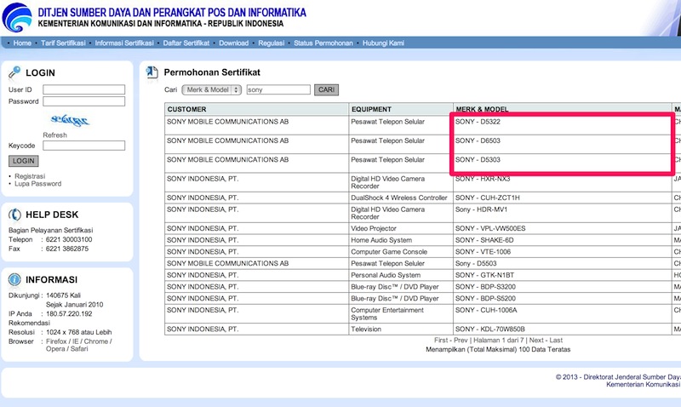Focus the Password input field
Viewport: 681px width, 407px height.
click(83, 101)
